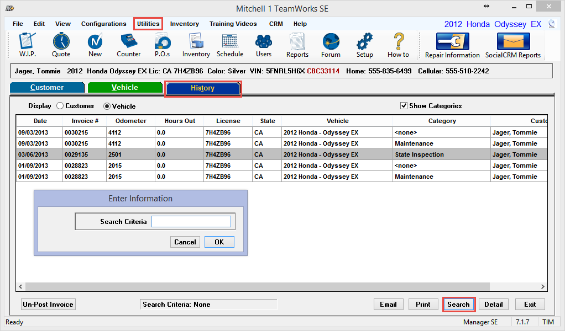
Task: Confirm search with OK button
Action: pos(219,242)
